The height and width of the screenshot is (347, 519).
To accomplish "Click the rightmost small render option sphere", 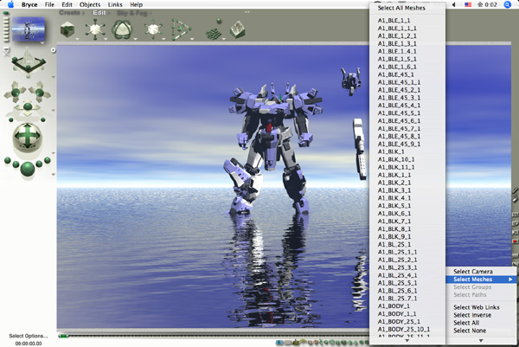I will (x=48, y=160).
